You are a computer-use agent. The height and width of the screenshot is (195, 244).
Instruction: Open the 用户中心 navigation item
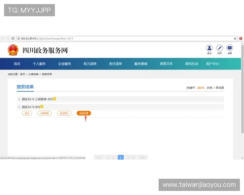213,64
